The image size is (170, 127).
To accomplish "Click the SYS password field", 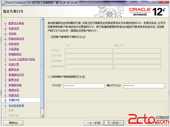I will [x=89, y=51].
